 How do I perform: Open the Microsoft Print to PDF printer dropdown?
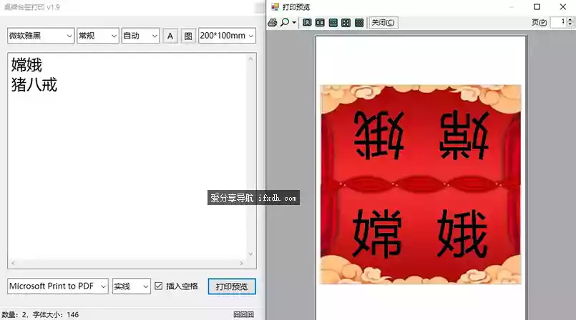[58, 286]
